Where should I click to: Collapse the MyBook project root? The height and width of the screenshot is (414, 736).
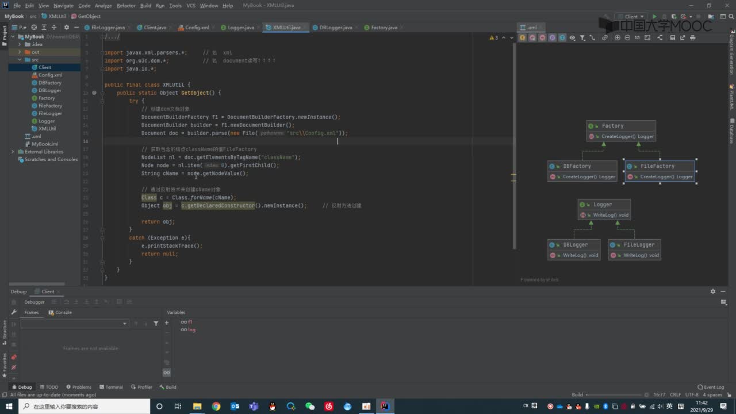13,37
